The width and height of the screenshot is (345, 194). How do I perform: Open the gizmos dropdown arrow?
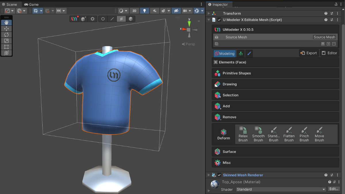click(x=202, y=11)
